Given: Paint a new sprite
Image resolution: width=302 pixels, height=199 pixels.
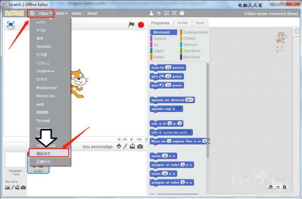Looking at the screenshot, I should (125, 146).
